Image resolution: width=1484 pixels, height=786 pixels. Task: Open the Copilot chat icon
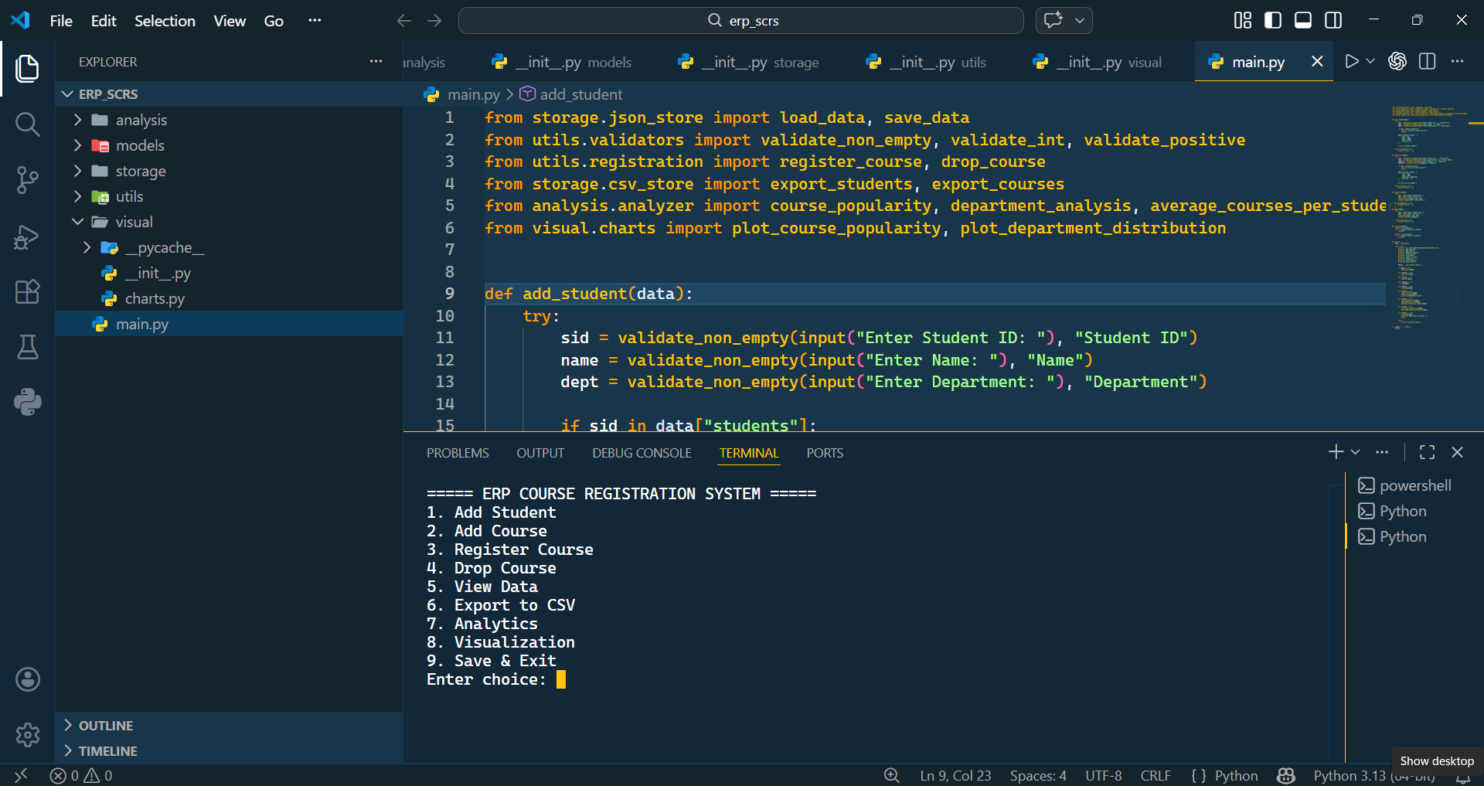coord(1053,20)
